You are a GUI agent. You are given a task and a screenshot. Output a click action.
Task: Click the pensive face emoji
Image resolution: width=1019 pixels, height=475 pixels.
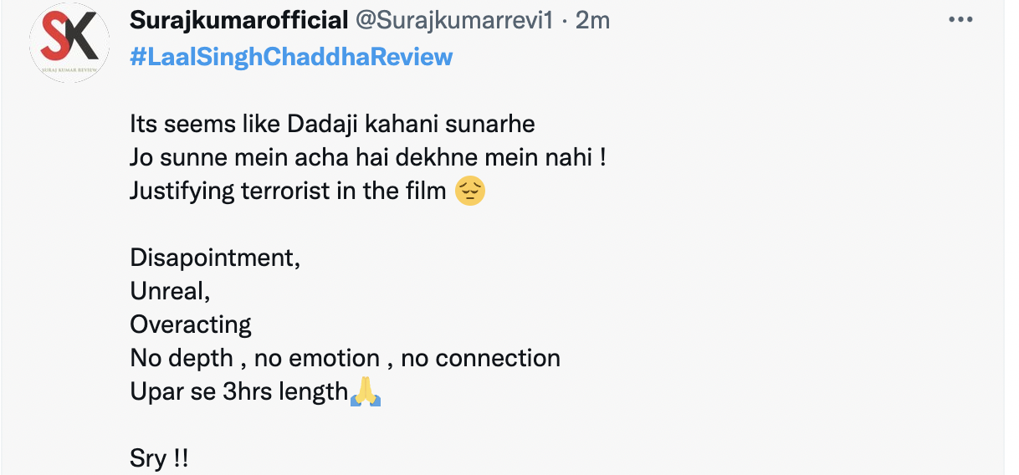pos(470,191)
